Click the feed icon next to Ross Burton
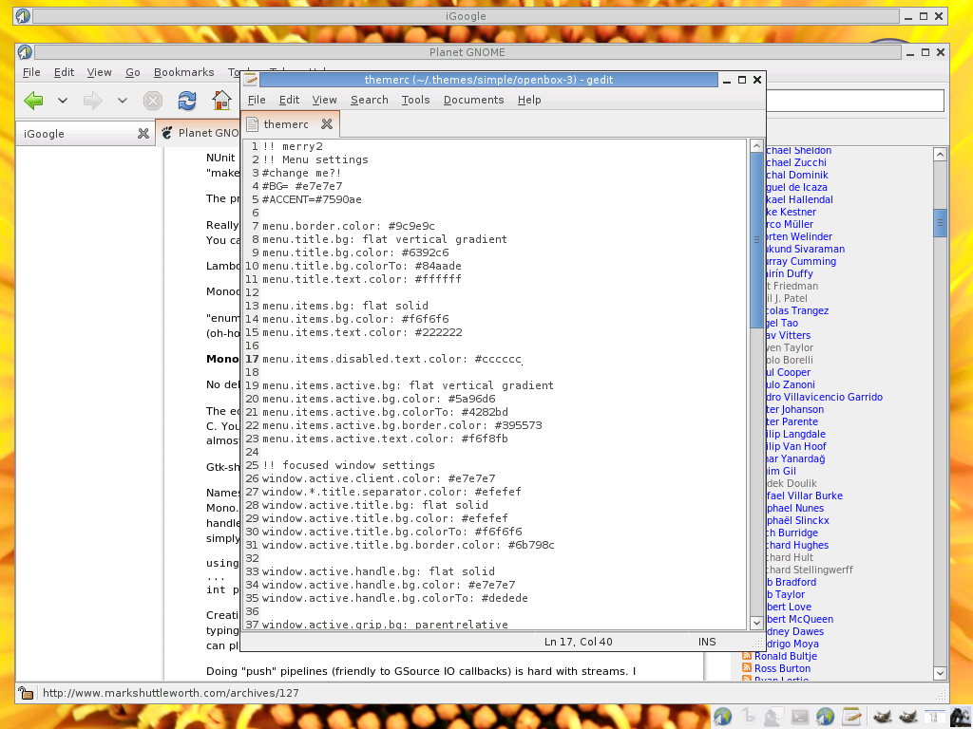 747,668
